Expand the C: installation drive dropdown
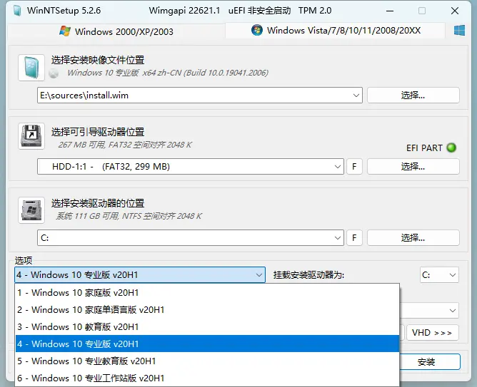Viewport: 477px width, 387px height. click(337, 237)
